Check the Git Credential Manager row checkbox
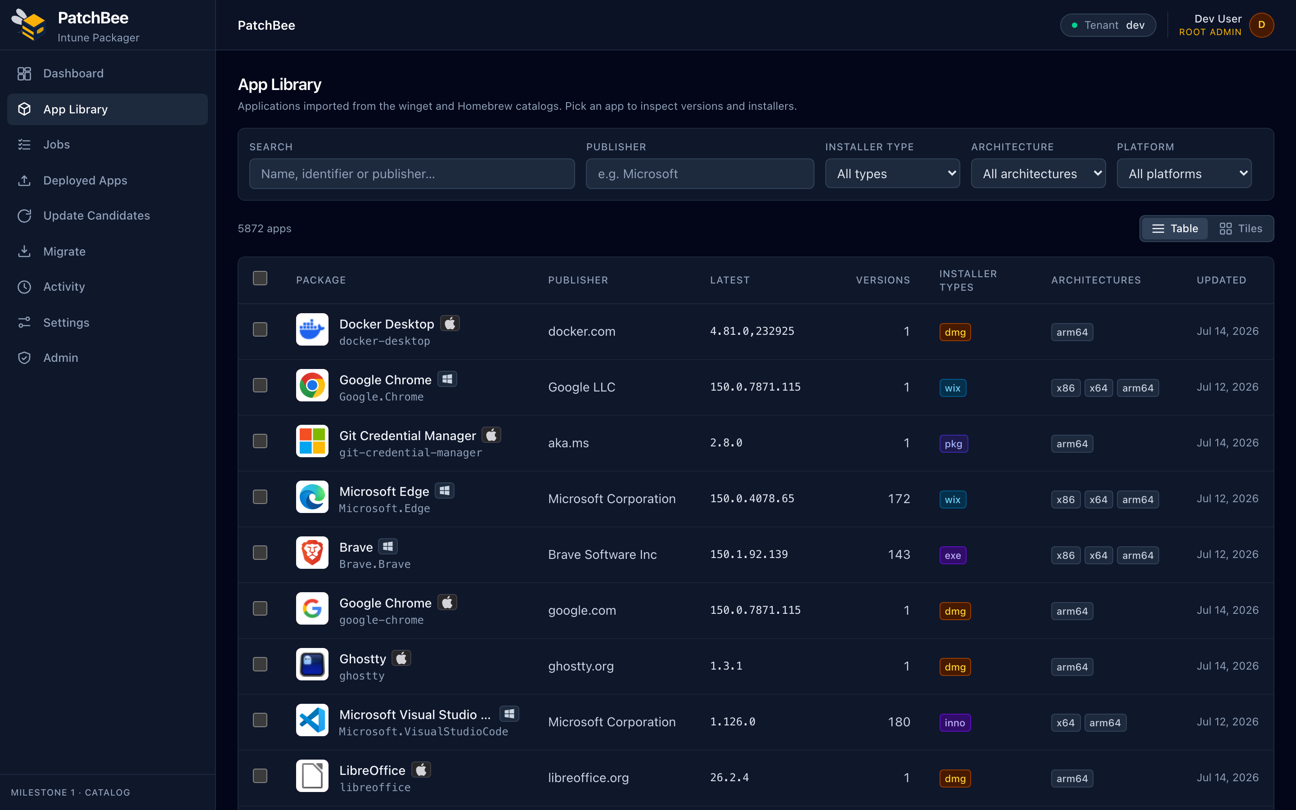 pos(260,441)
